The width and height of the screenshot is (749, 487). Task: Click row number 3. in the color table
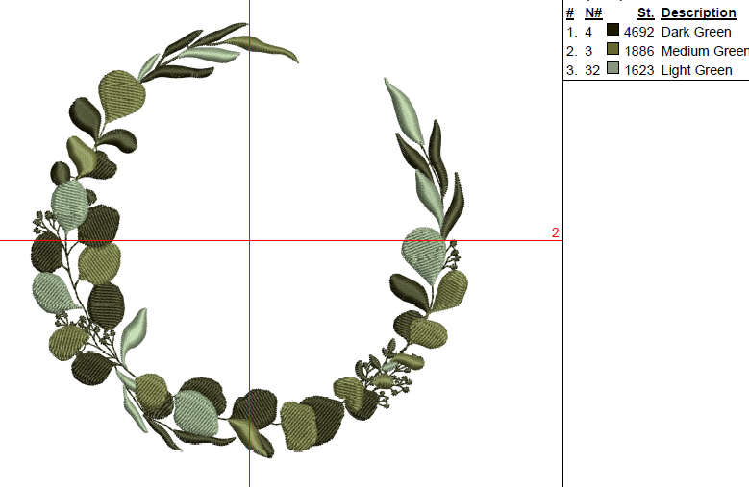pyautogui.click(x=571, y=70)
